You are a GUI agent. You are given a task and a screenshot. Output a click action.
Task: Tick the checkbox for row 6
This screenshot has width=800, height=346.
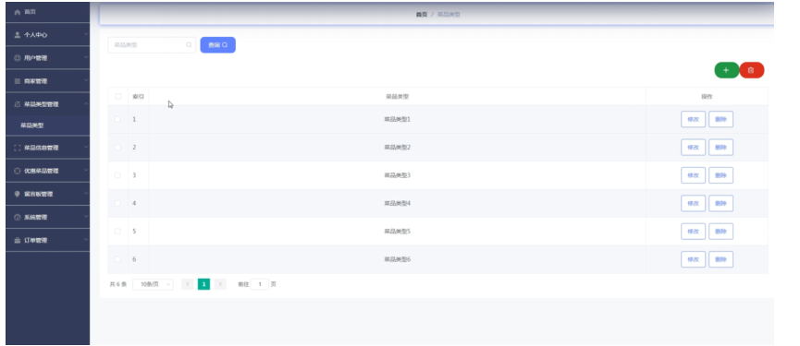tap(117, 259)
